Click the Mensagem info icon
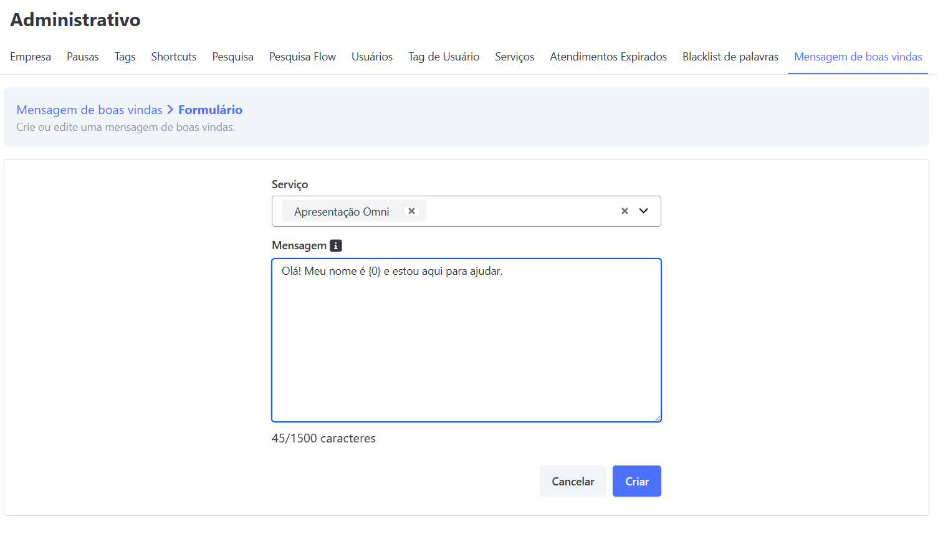938x539 pixels. tap(336, 246)
